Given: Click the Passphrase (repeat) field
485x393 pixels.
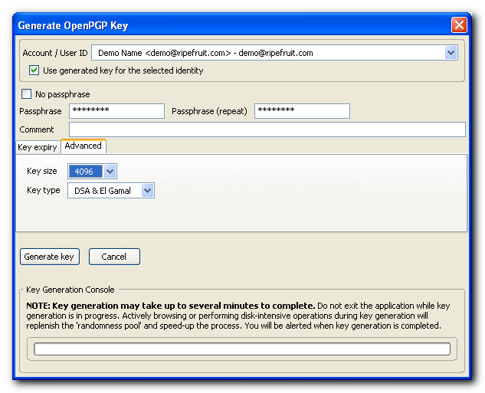Looking at the screenshot, I should coord(302,111).
